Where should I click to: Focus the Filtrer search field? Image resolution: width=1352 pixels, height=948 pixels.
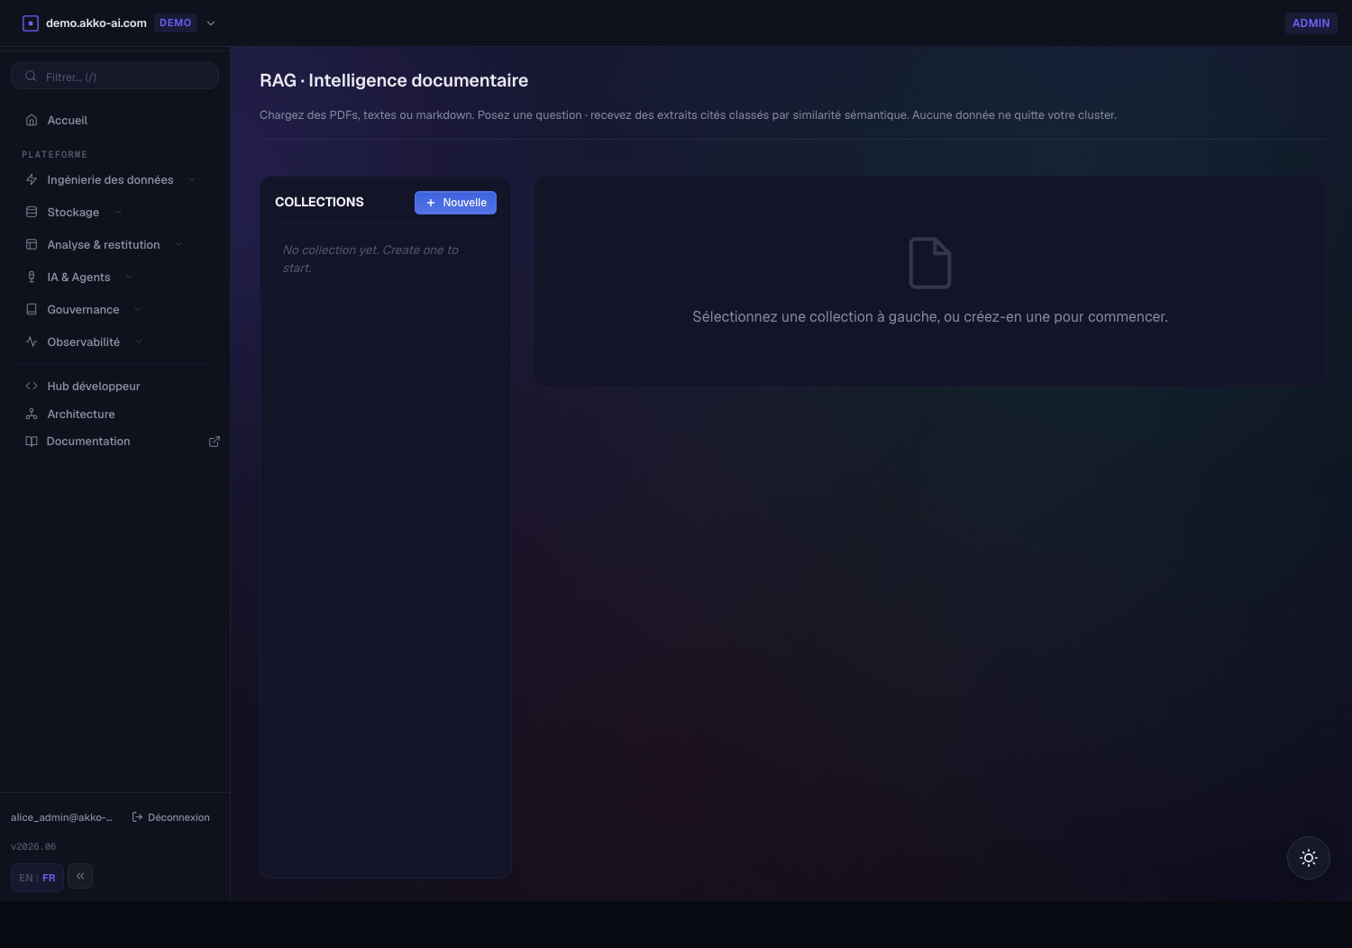pyautogui.click(x=114, y=77)
